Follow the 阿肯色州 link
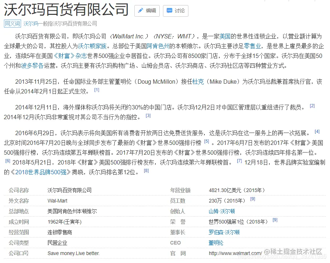The width and height of the screenshot is (330, 263). [x=158, y=46]
